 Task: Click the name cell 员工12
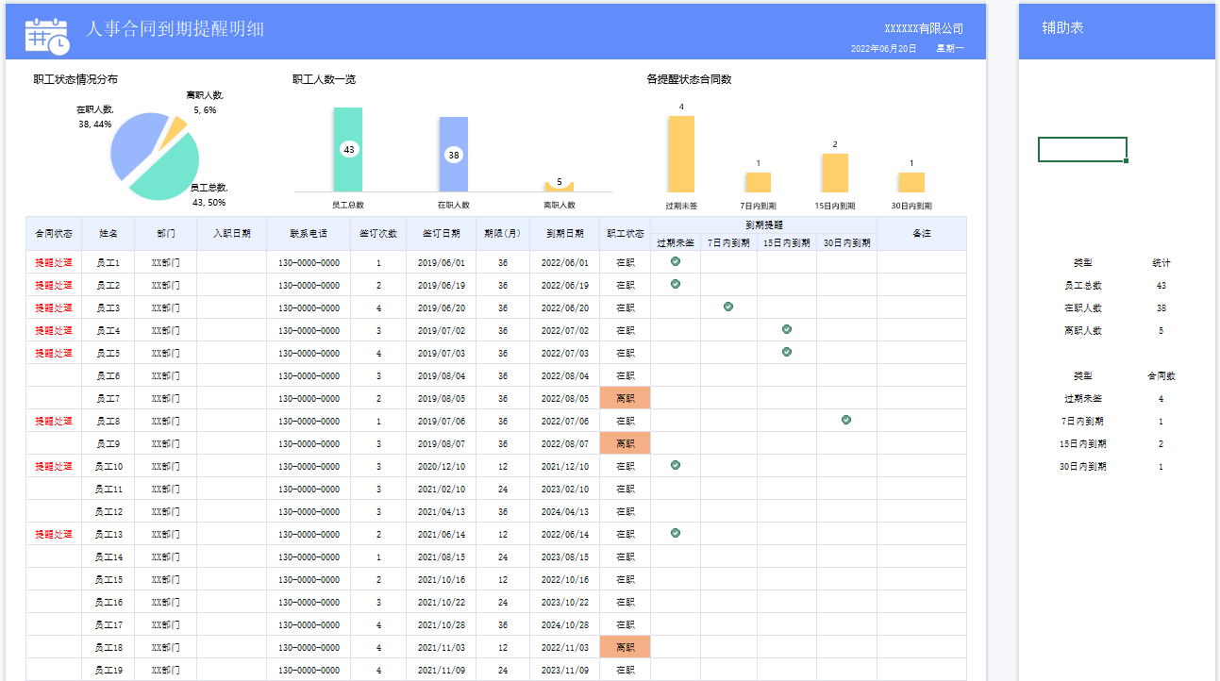[x=108, y=511]
